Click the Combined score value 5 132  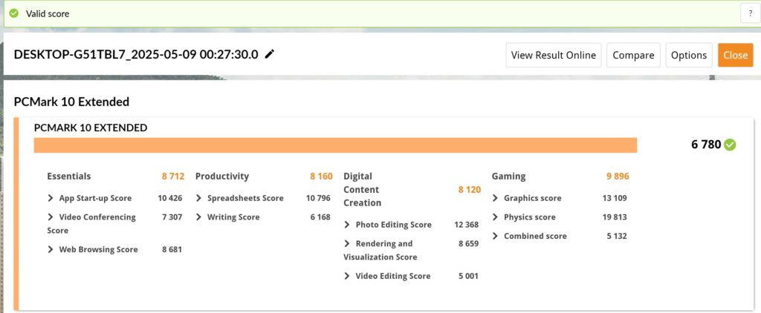coord(616,237)
